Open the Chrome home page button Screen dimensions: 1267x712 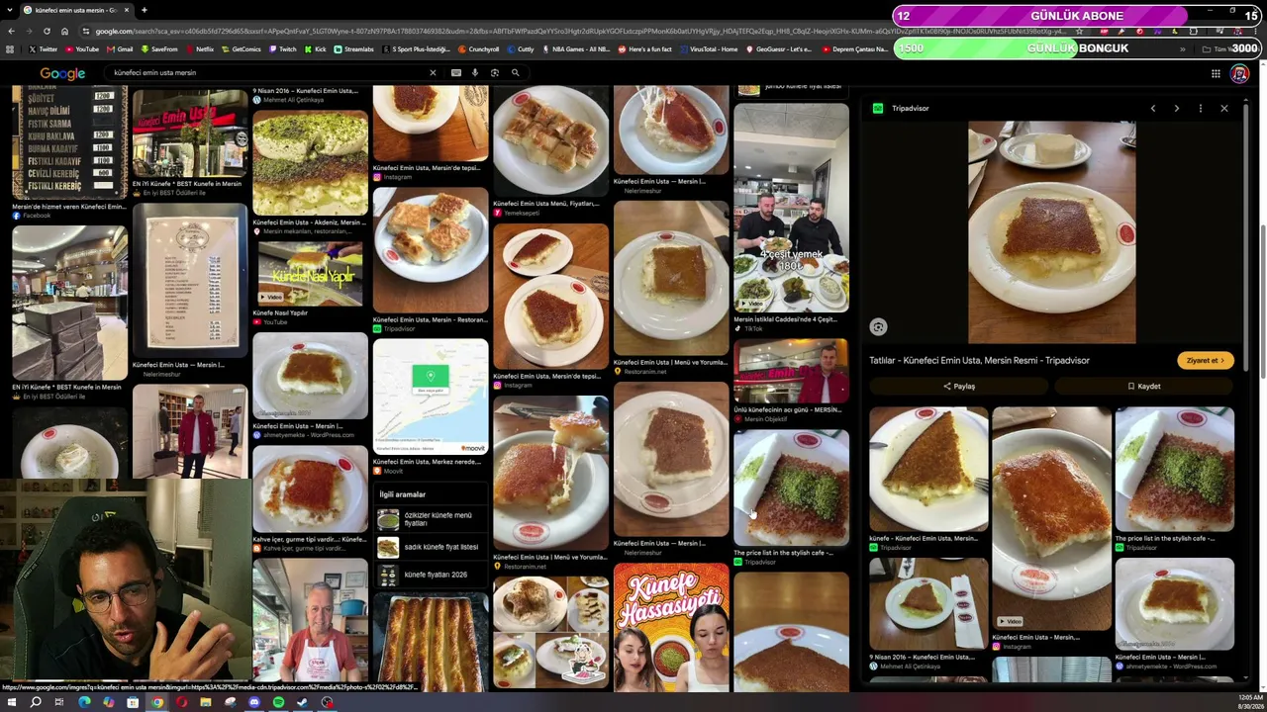click(64, 31)
